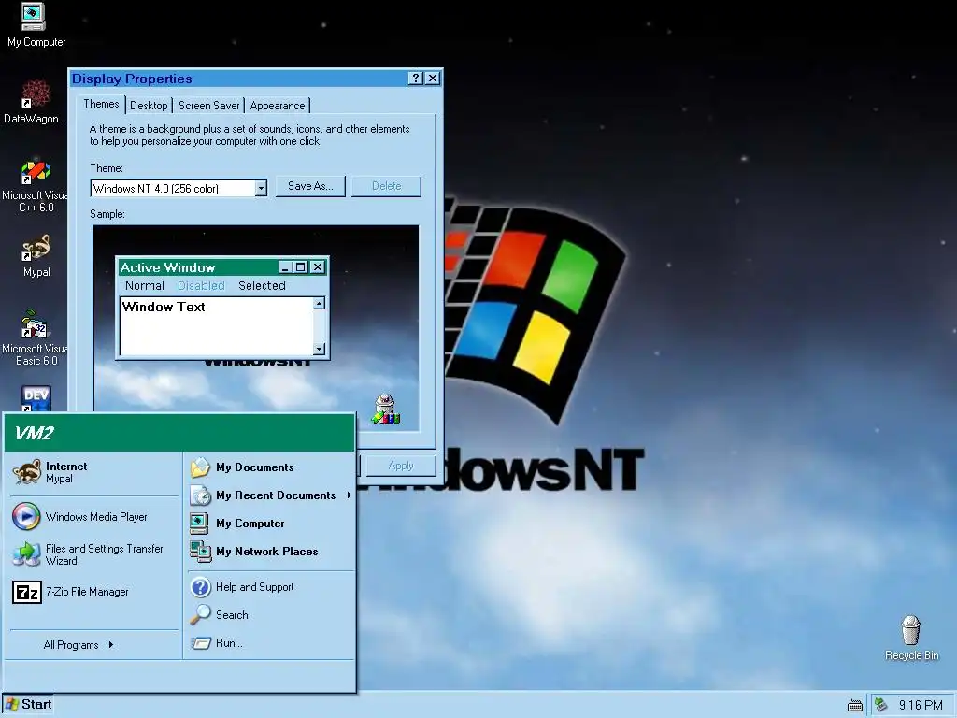Screen dimensions: 957x718
Task: Open the DataWagon desktop shortcut
Action: click(x=36, y=101)
